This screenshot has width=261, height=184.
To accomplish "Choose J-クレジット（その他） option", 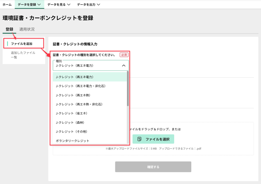I will [90, 131].
